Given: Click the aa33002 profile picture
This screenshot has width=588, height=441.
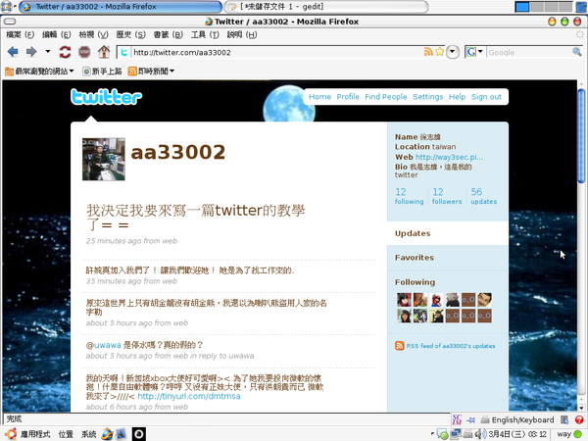Looking at the screenshot, I should (x=104, y=159).
